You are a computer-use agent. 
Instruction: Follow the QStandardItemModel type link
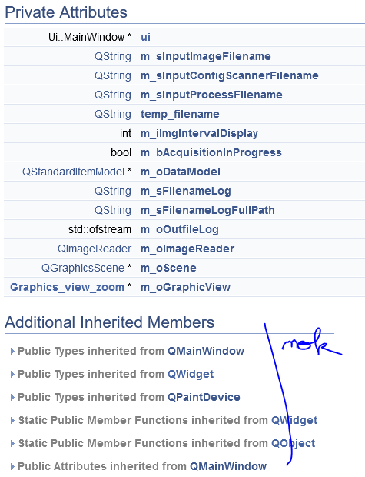73,172
